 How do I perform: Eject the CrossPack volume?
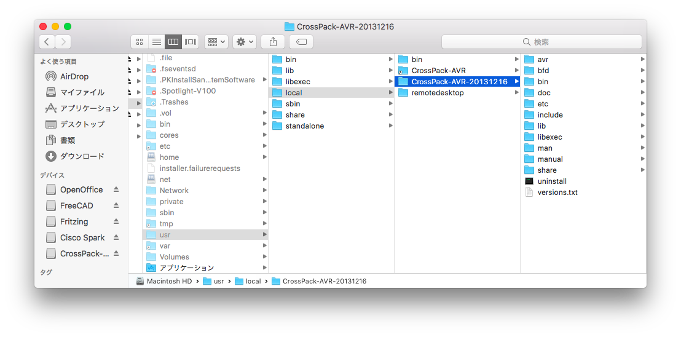(116, 253)
